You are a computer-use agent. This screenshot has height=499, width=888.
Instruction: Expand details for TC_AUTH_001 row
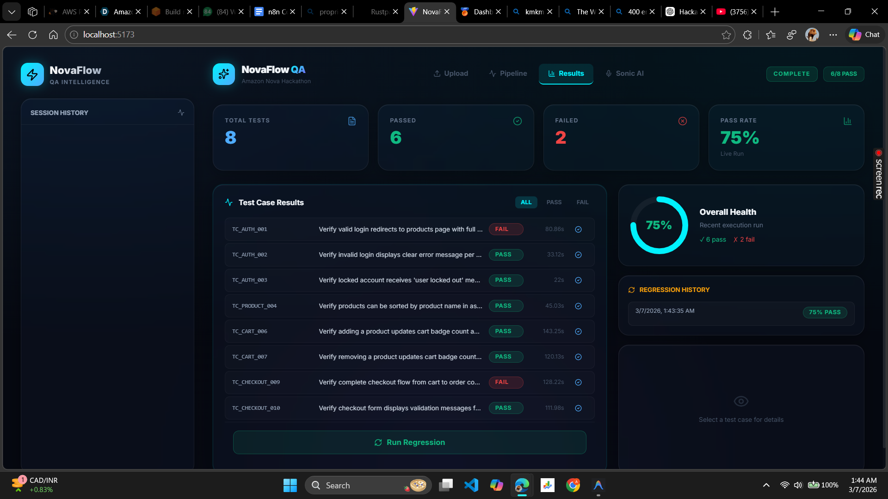click(578, 230)
